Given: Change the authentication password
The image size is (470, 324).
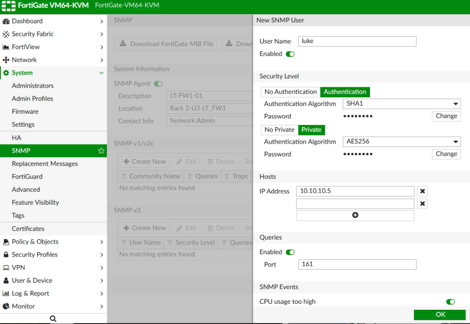Looking at the screenshot, I should [446, 116].
